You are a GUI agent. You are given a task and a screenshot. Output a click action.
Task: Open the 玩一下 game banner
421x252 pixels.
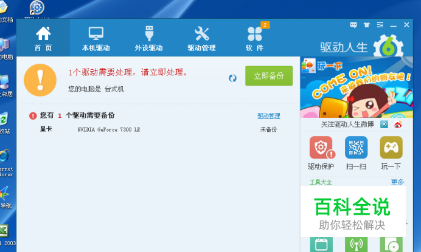pyautogui.click(x=357, y=87)
